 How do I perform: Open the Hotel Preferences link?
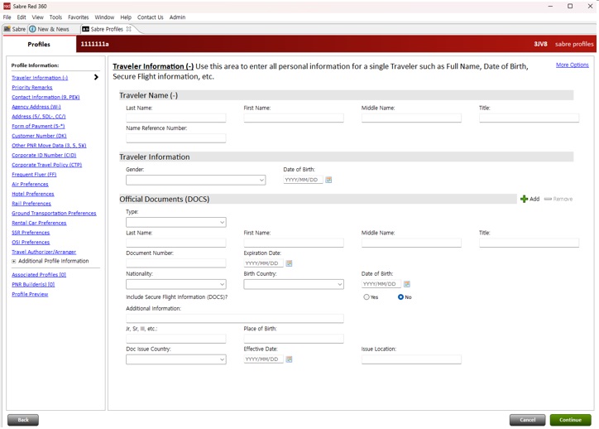[x=33, y=194]
